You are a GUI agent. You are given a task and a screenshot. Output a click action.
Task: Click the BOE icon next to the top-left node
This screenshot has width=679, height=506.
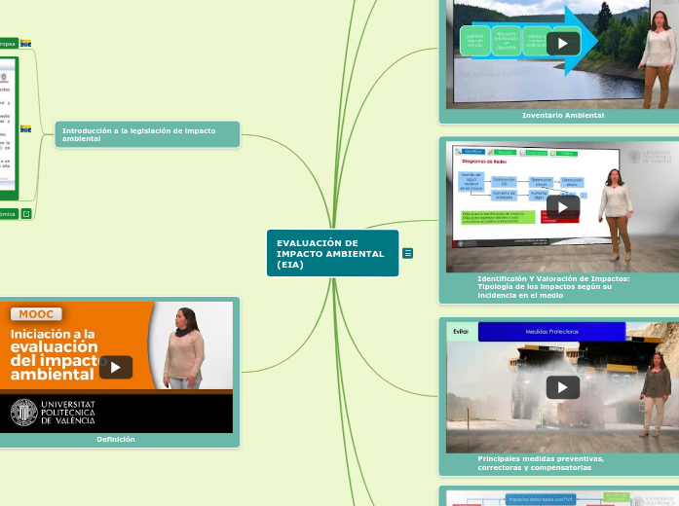coord(25,44)
